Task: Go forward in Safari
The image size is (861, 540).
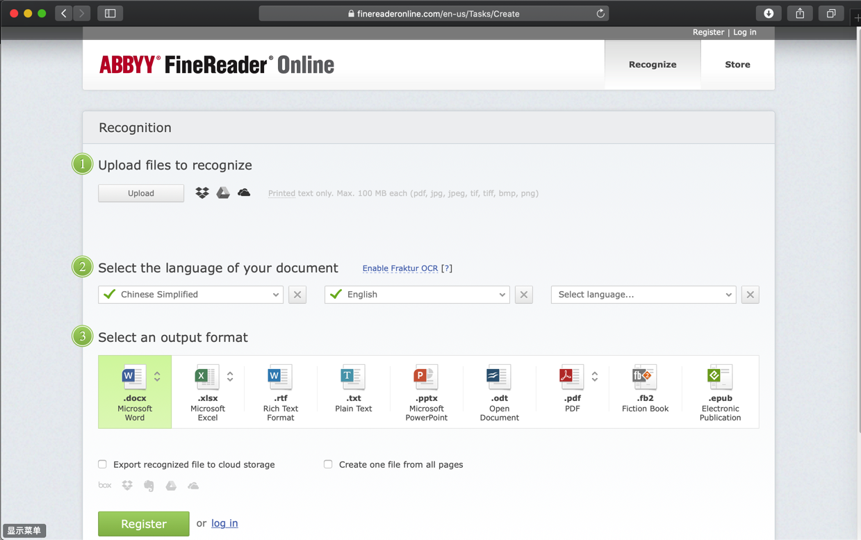Action: [82, 13]
